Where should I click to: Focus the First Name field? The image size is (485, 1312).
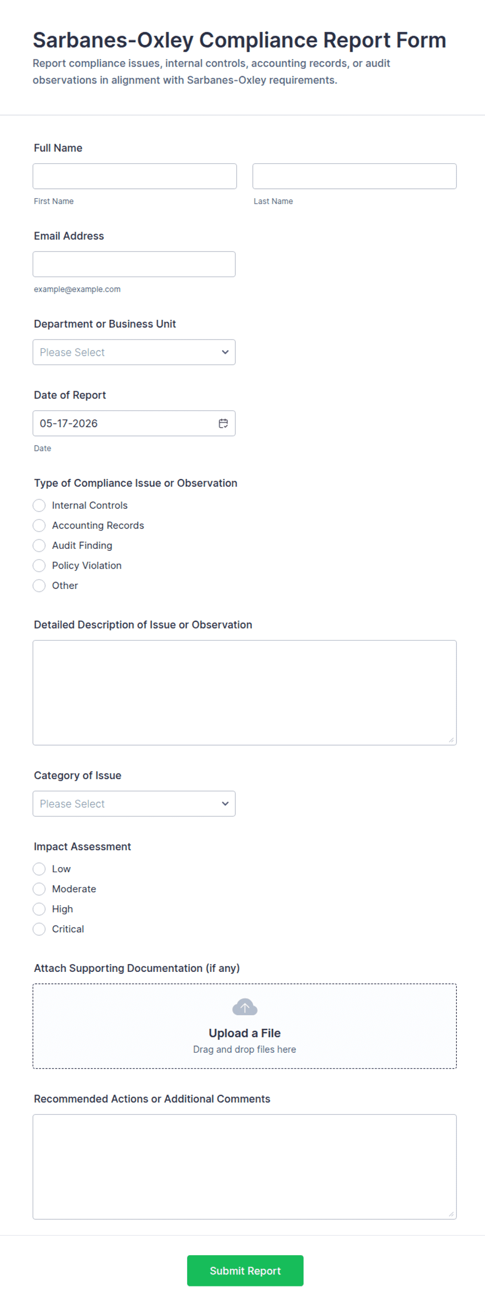tap(135, 176)
